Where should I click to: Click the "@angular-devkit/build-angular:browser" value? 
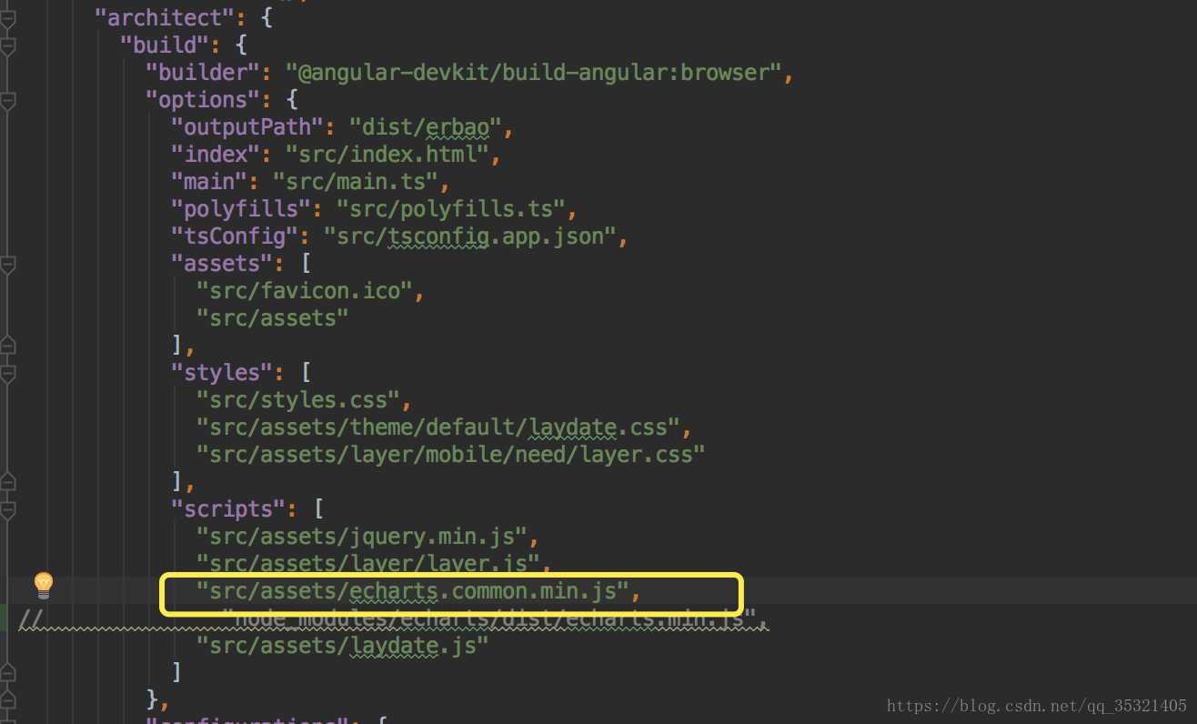click(x=534, y=72)
